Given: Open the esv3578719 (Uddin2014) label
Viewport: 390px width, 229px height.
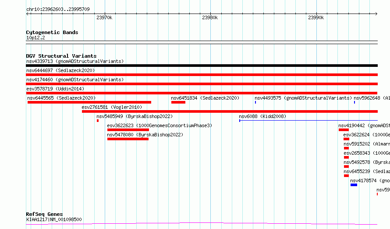Looking at the screenshot, I should [x=55, y=89].
